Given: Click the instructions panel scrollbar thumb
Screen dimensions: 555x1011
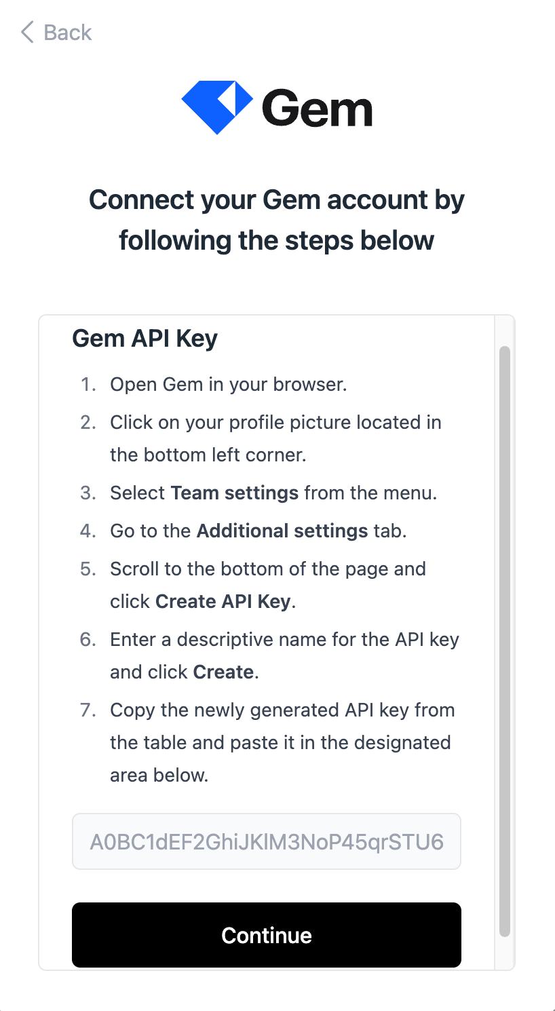Looking at the screenshot, I should pos(504,638).
